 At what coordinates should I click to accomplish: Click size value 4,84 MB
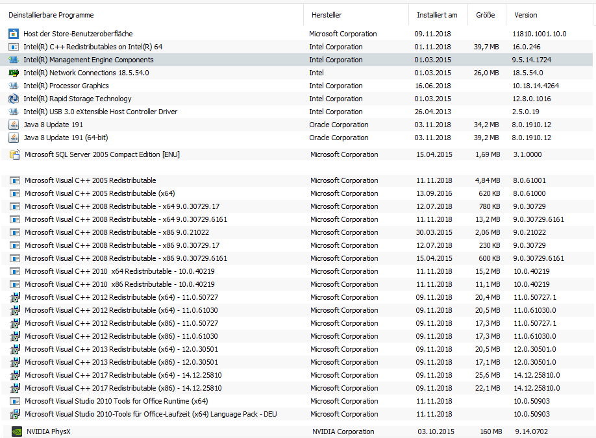pyautogui.click(x=488, y=180)
